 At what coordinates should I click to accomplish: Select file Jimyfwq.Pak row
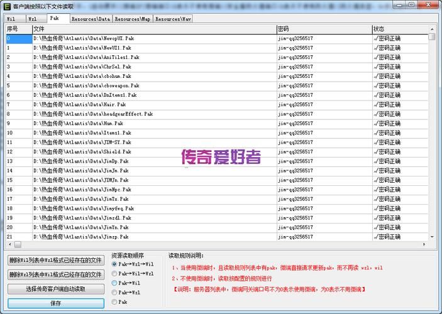pos(217,208)
